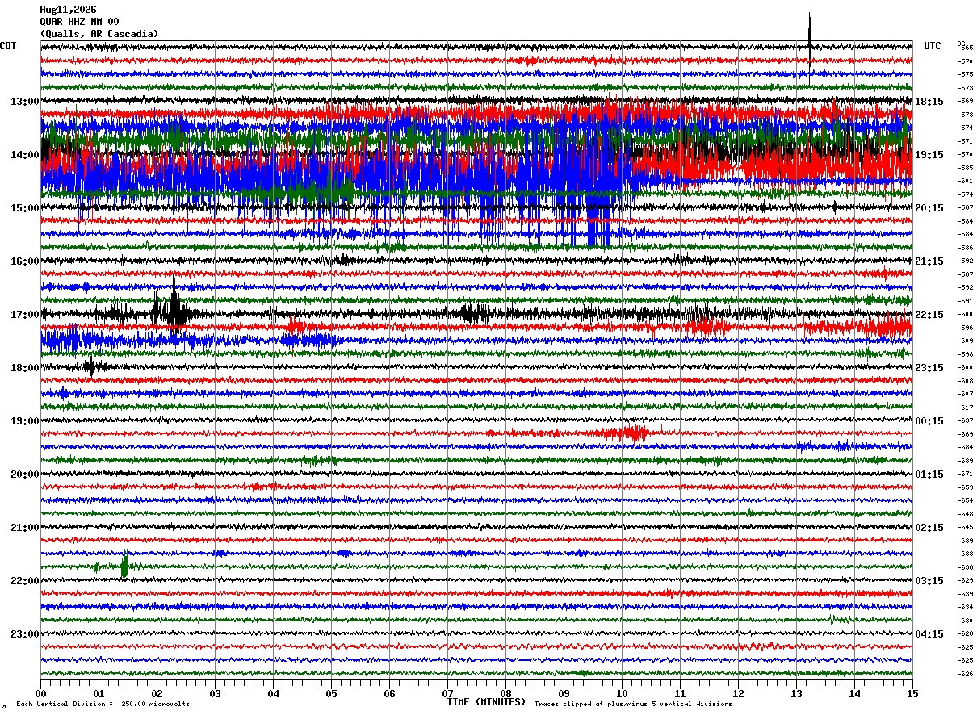Click the Each Vertical Division 250.00 microvolts note

103,704
